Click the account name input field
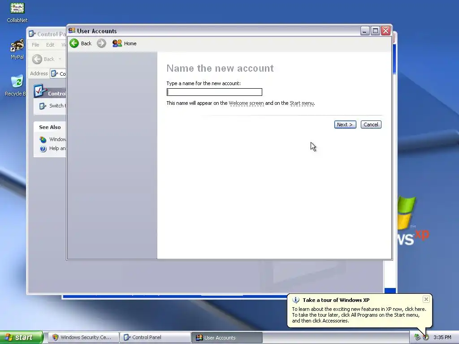The height and width of the screenshot is (344, 459). [x=214, y=92]
